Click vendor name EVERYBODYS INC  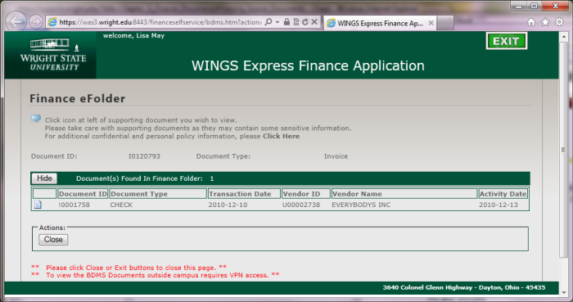tap(361, 205)
